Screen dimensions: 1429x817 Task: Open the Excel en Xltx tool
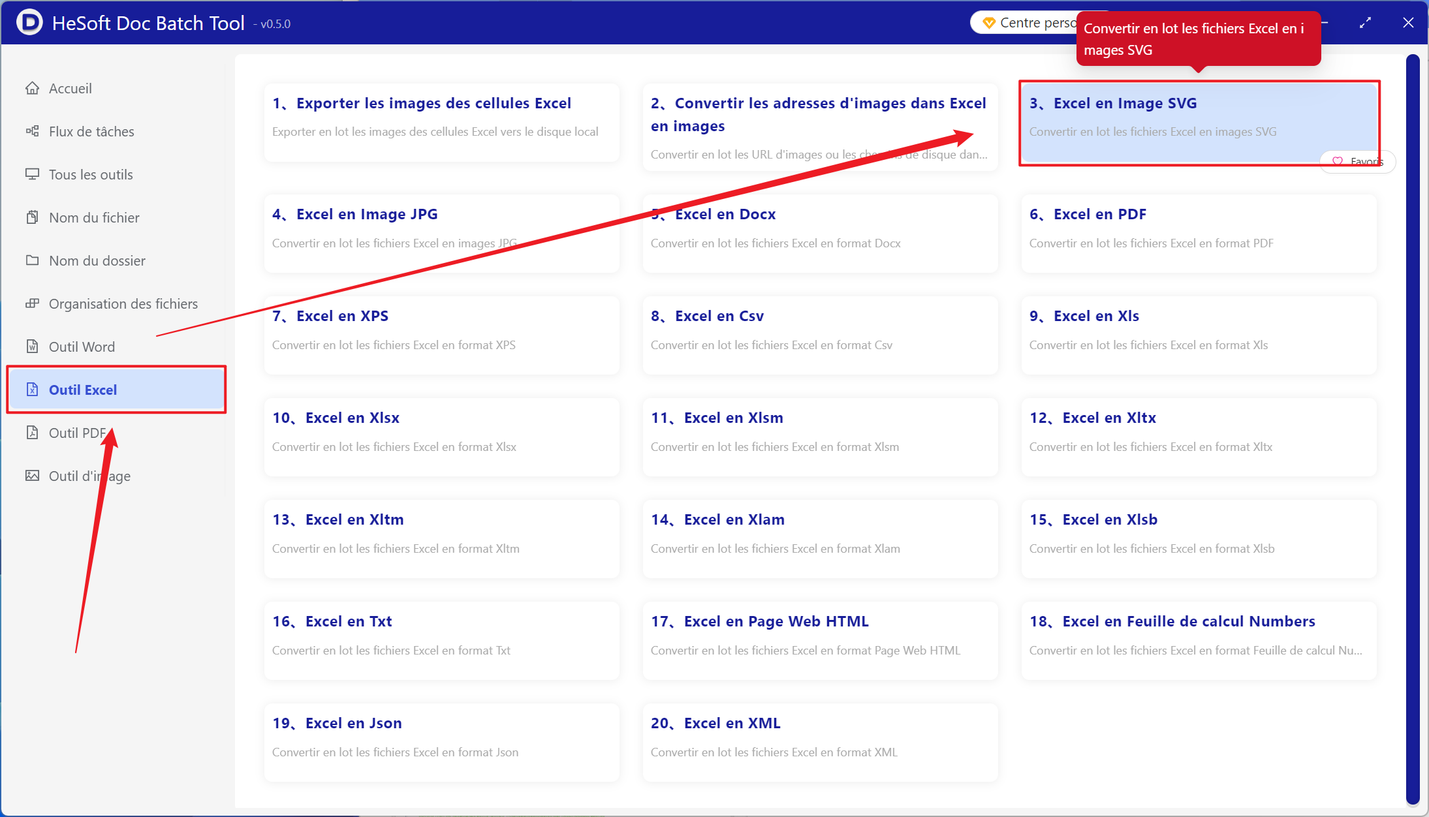click(x=1199, y=437)
